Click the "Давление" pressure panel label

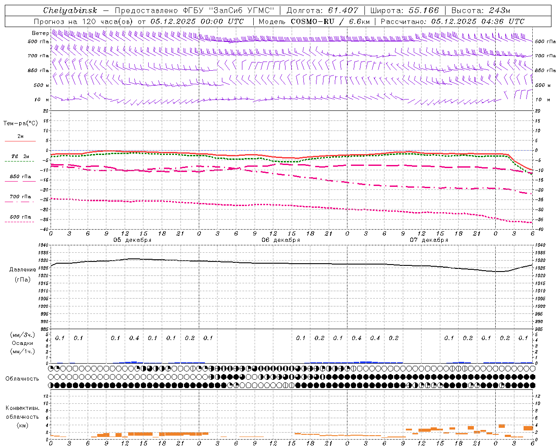(23, 270)
